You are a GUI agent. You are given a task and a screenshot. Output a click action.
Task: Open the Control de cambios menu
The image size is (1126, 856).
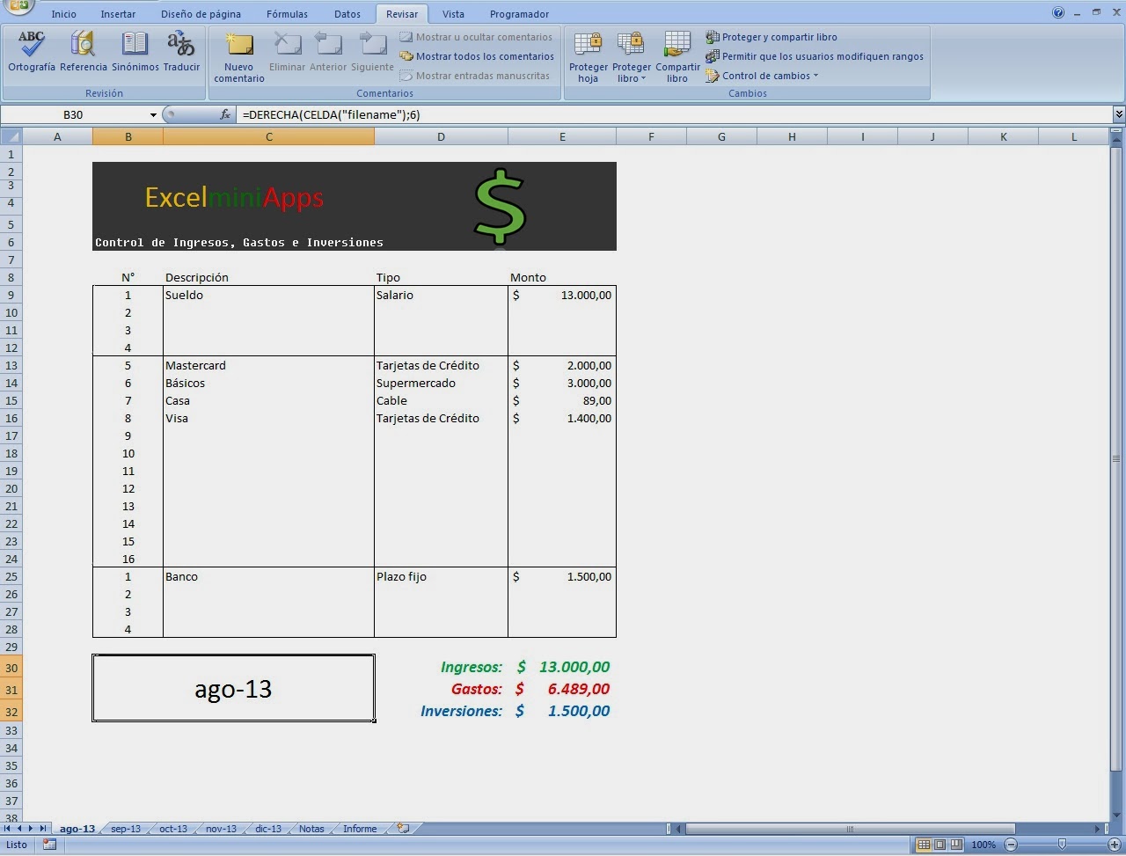pyautogui.click(x=762, y=76)
